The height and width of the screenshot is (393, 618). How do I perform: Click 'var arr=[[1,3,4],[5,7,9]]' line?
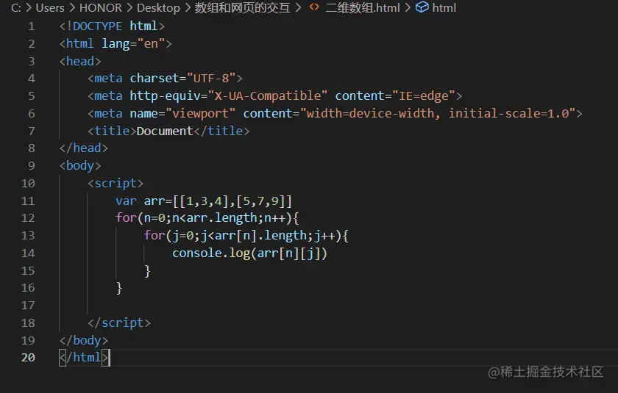click(x=204, y=201)
